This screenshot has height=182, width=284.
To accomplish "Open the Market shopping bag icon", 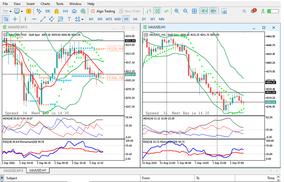I will coord(57,11).
